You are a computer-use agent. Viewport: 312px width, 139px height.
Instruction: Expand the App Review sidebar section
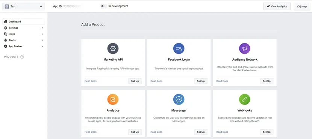coord(24,46)
